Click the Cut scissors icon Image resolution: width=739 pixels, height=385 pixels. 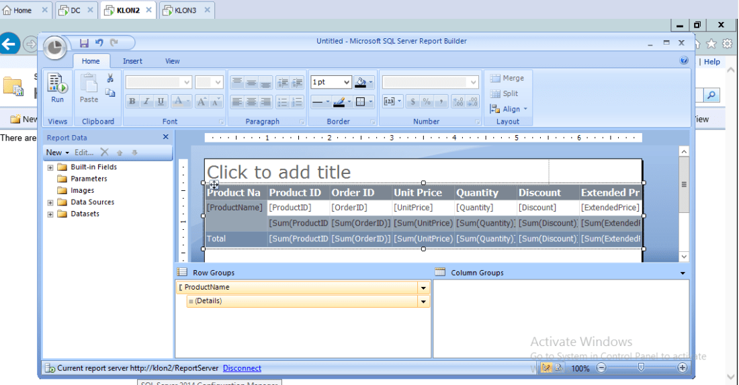click(x=110, y=79)
